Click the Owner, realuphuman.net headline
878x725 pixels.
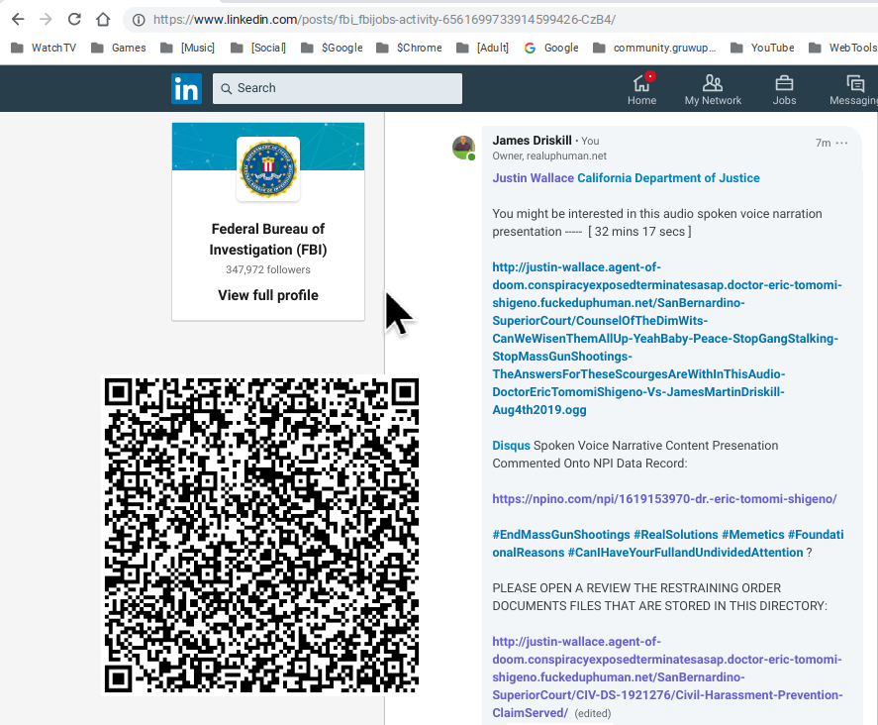(549, 155)
